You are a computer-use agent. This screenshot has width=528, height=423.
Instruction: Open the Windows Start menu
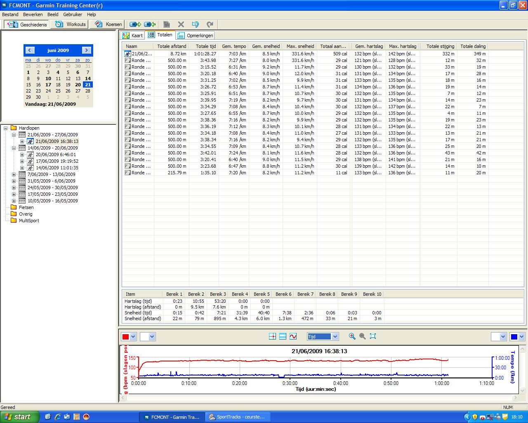(20, 417)
